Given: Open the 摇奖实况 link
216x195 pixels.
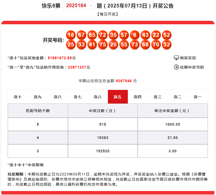Looking at the screenshot, I should pyautogui.click(x=188, y=58).
